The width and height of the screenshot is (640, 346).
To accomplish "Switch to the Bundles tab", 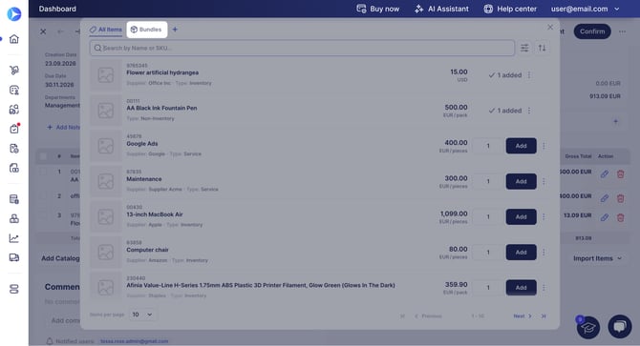I will pos(146,30).
